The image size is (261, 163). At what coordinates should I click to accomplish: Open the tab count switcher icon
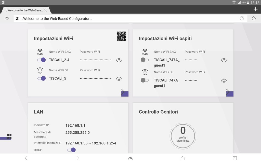pos(235,158)
